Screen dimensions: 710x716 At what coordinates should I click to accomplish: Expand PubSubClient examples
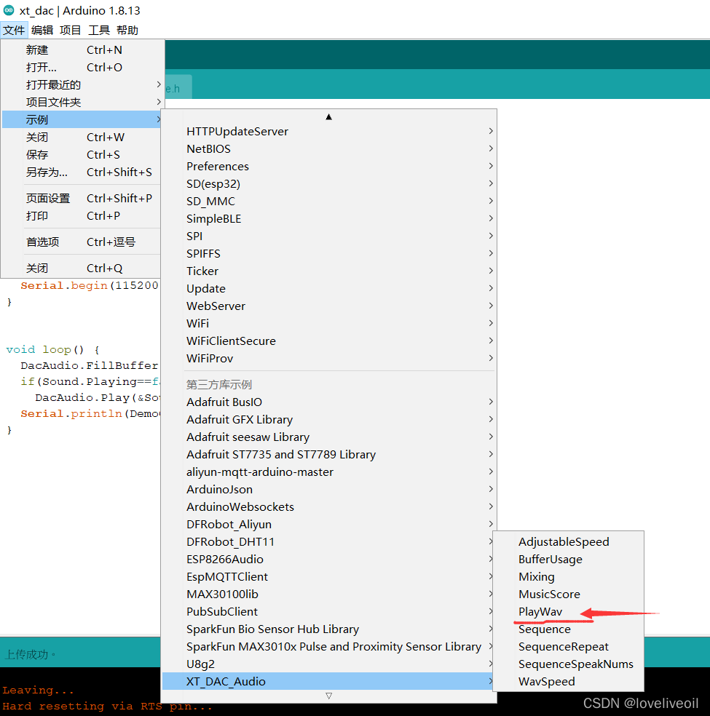tap(328, 611)
